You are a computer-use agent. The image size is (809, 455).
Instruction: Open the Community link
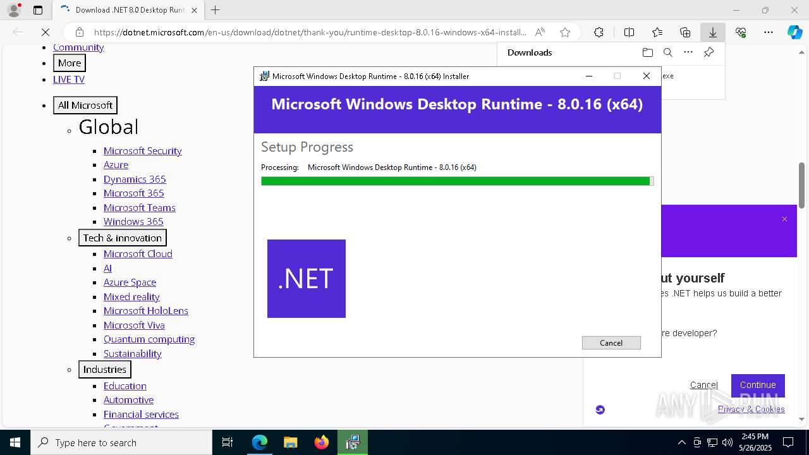tap(78, 47)
